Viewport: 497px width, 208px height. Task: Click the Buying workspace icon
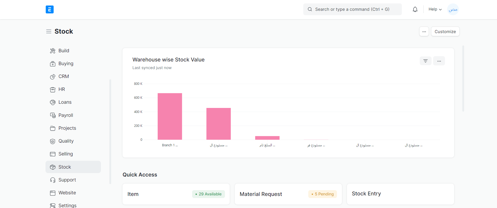tap(53, 64)
